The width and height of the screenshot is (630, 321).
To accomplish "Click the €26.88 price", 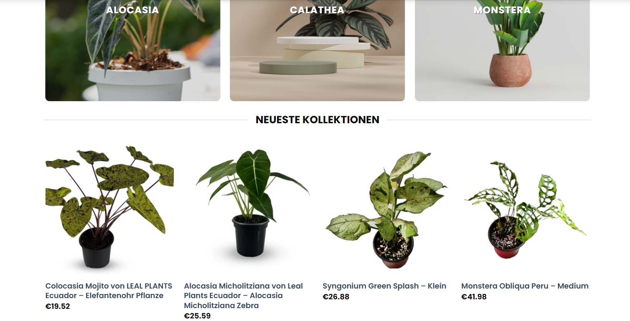I will click(x=336, y=297).
